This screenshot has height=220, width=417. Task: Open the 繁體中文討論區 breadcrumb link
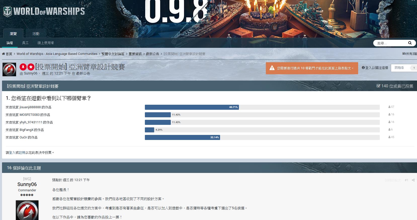tap(113, 54)
